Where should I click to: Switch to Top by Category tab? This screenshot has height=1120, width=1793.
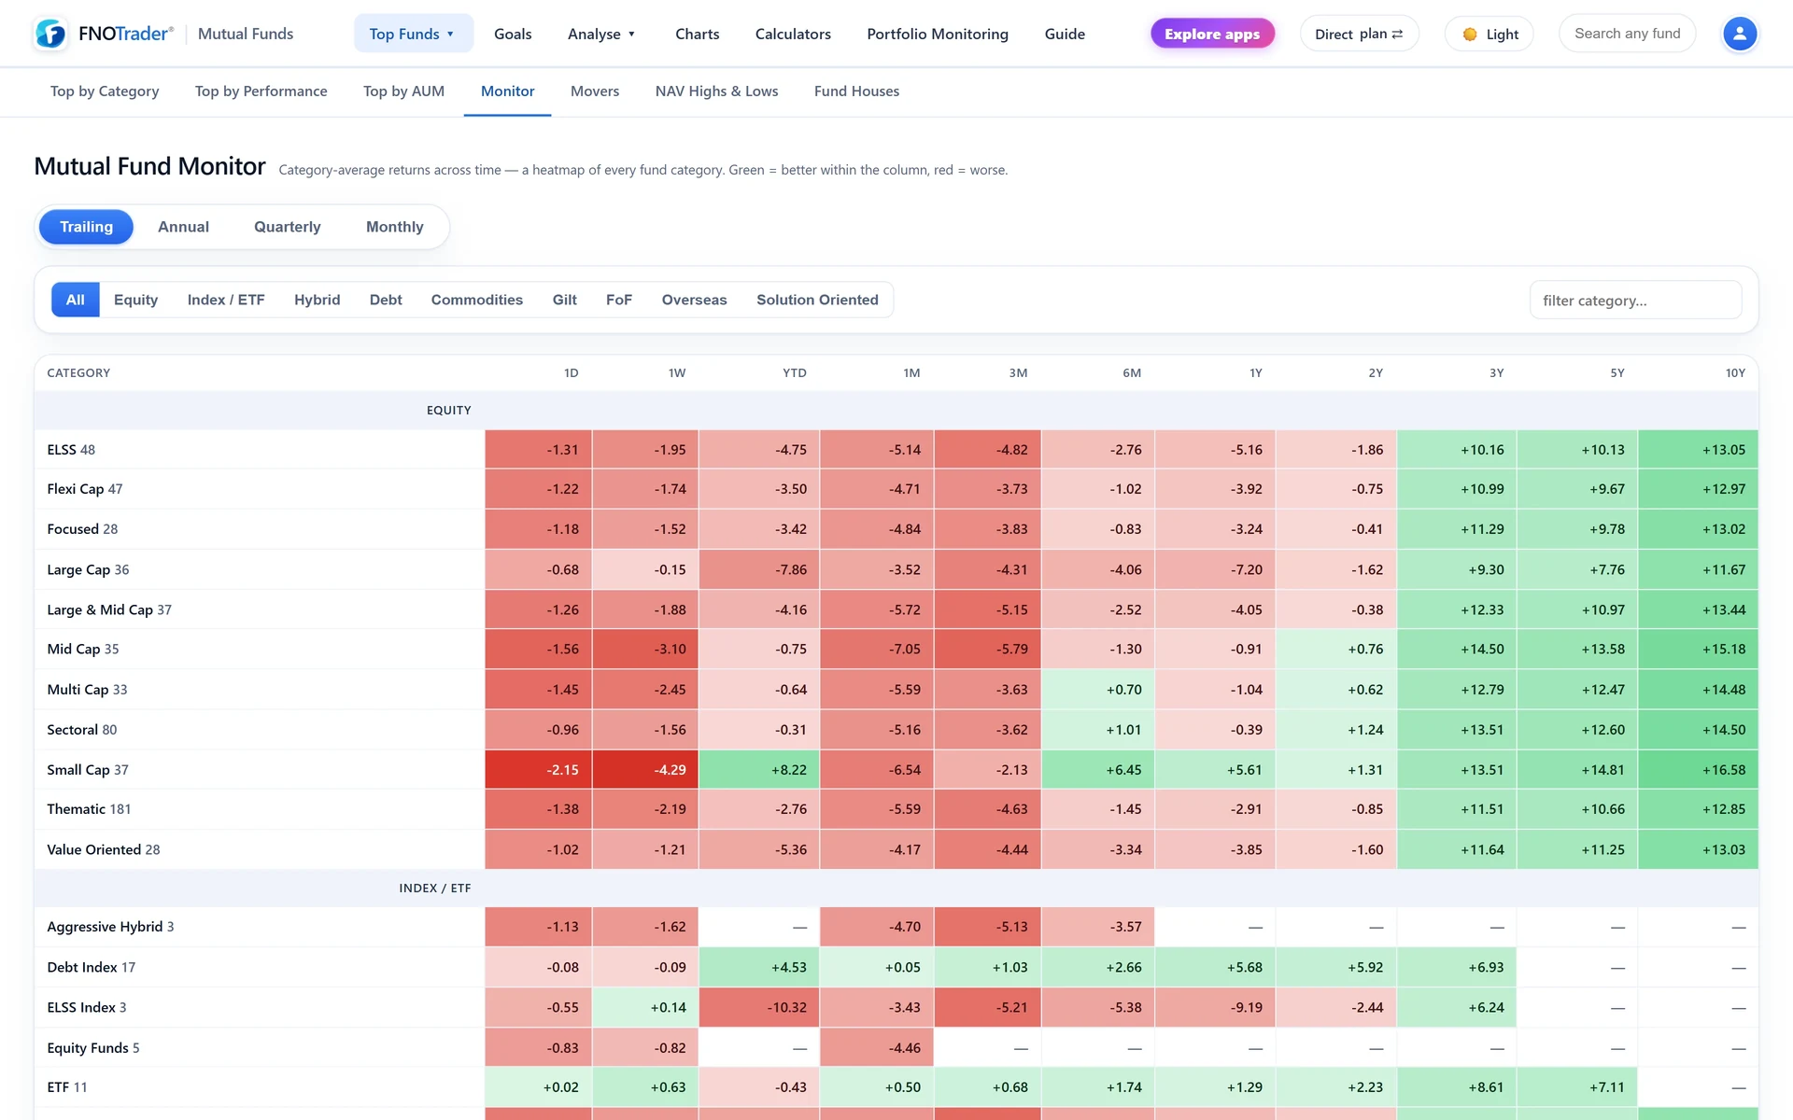[105, 91]
